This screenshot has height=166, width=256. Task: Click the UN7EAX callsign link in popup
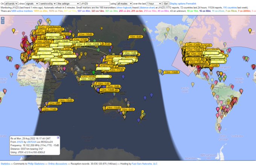click(31, 142)
